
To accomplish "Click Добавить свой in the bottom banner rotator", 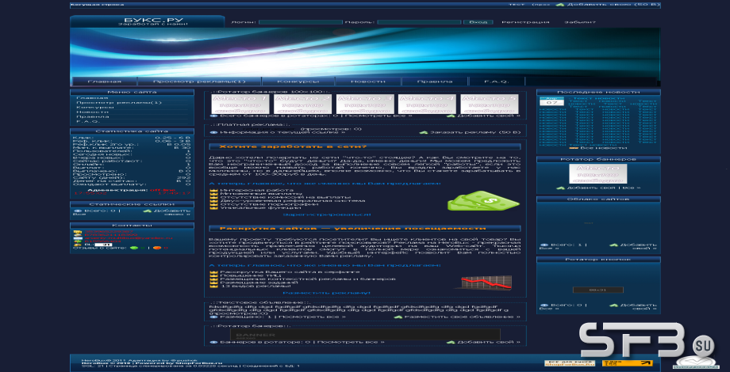I will pyautogui.click(x=488, y=342).
